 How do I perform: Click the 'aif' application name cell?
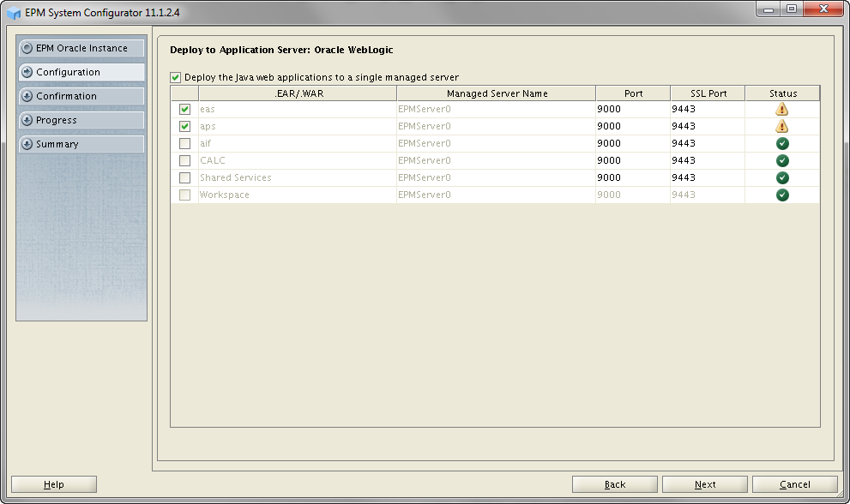point(297,144)
